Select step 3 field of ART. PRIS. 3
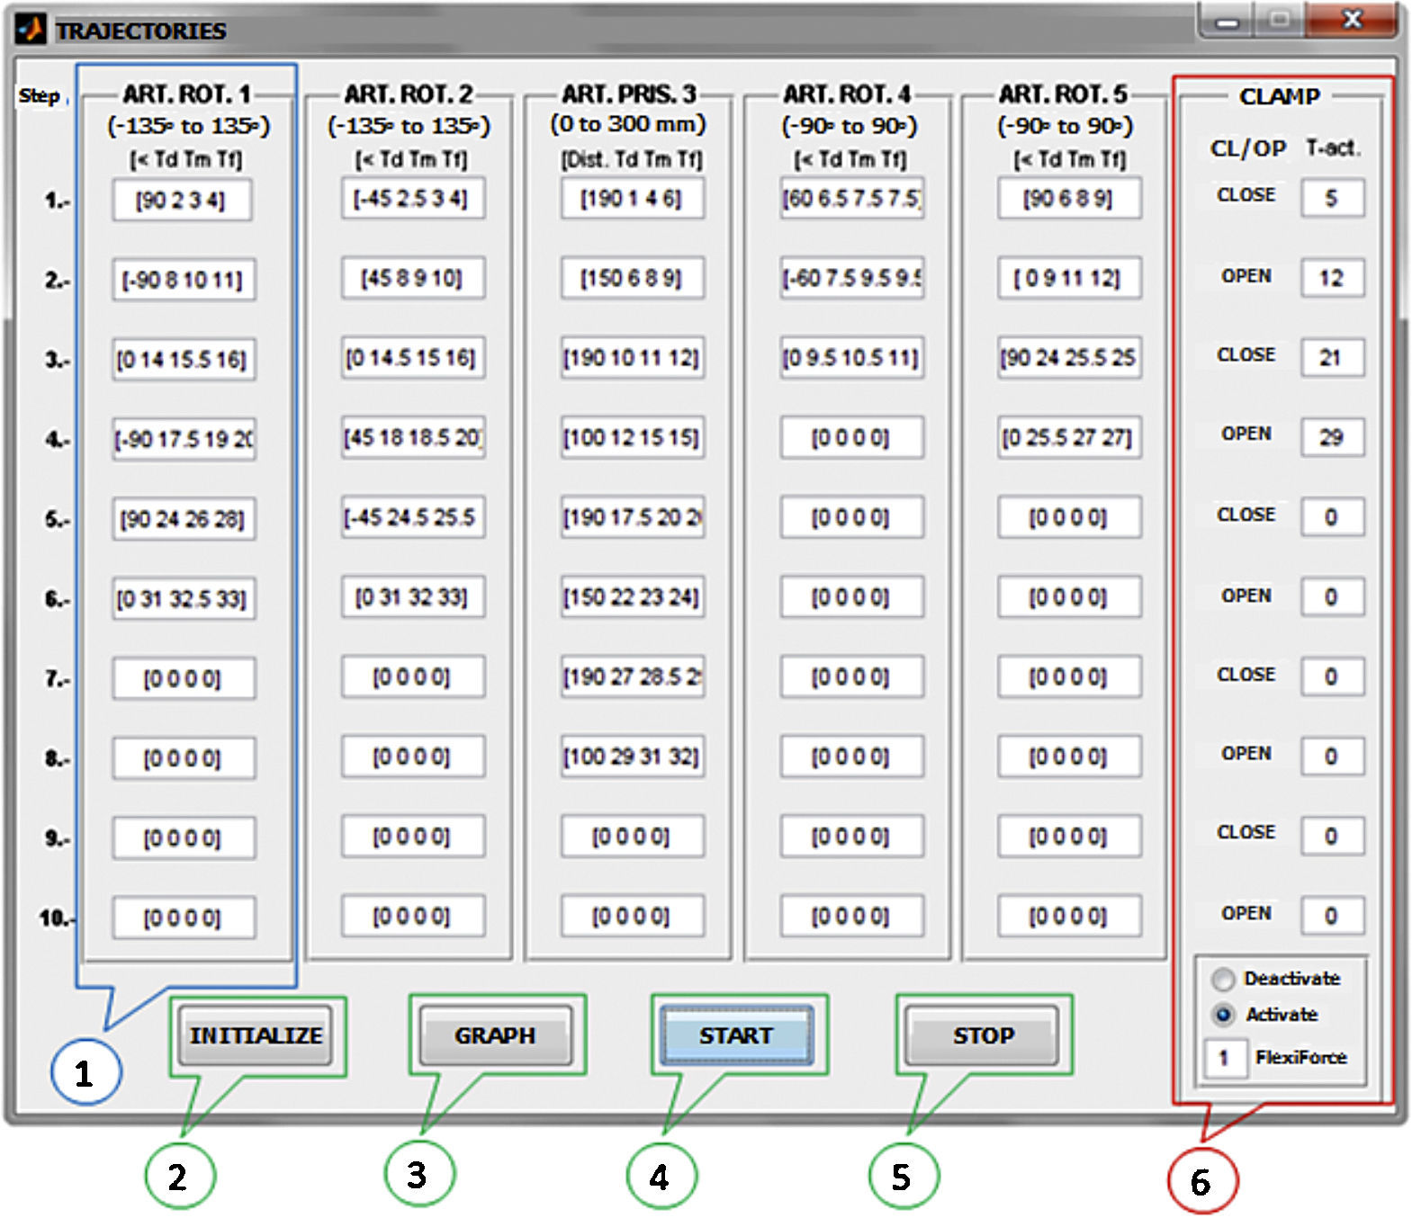This screenshot has height=1218, width=1412. (632, 358)
